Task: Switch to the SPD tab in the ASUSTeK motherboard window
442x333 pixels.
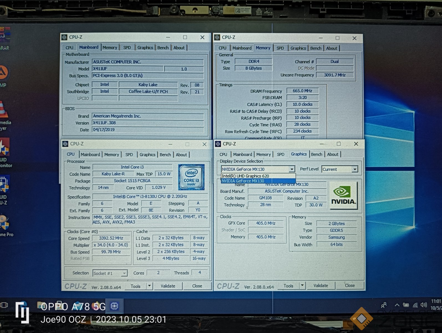Action: (127, 48)
